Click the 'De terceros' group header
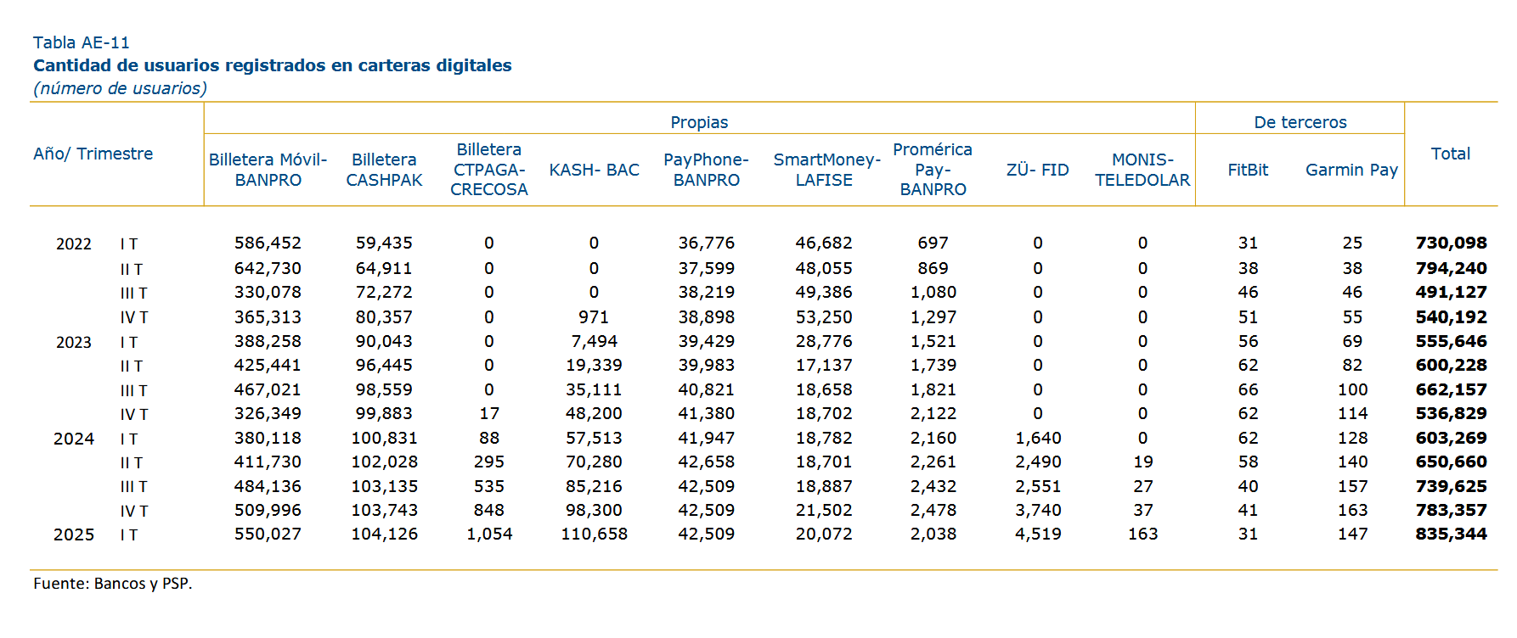The image size is (1517, 638). click(1300, 122)
